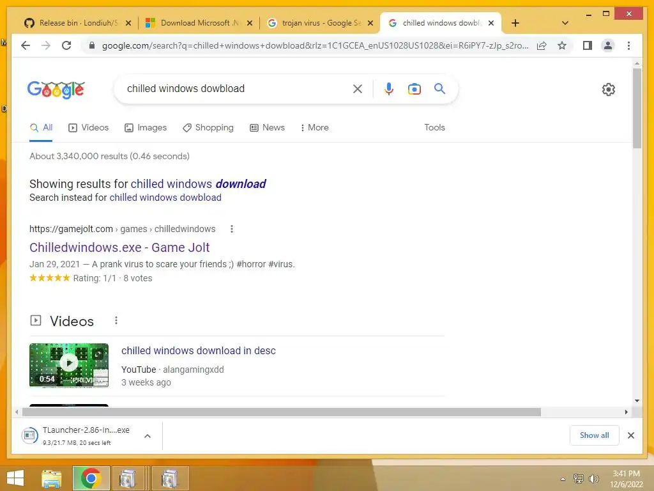The width and height of the screenshot is (654, 491).
Task: Open corrected 'chilled windows download' link
Action: [x=198, y=183]
